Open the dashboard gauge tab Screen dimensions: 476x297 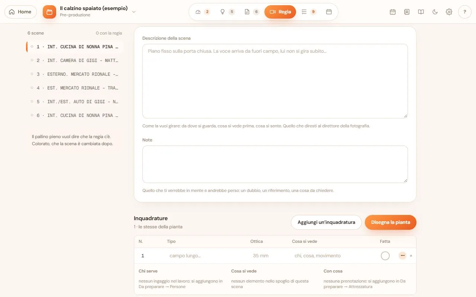[x=203, y=12]
